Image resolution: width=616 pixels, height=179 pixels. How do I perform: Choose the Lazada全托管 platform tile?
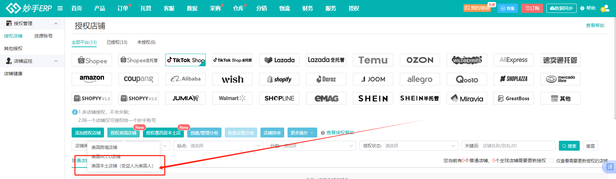[x=326, y=60]
